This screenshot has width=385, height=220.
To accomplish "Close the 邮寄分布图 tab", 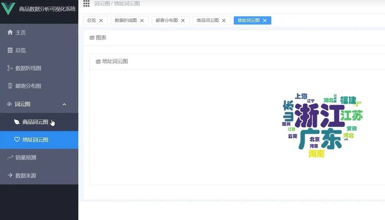I will [x=183, y=20].
